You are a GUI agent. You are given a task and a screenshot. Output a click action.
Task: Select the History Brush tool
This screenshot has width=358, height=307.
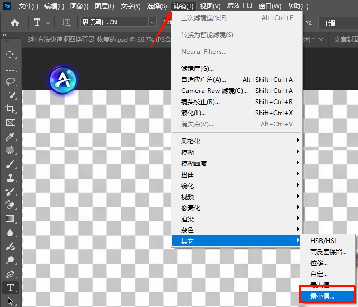coord(10,191)
